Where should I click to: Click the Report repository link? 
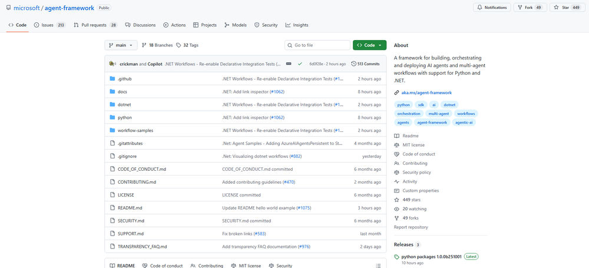tap(411, 227)
